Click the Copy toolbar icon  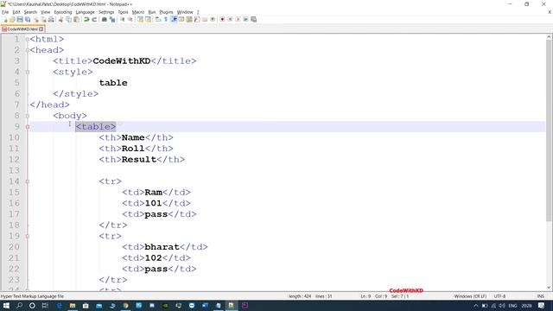[x=69, y=19]
